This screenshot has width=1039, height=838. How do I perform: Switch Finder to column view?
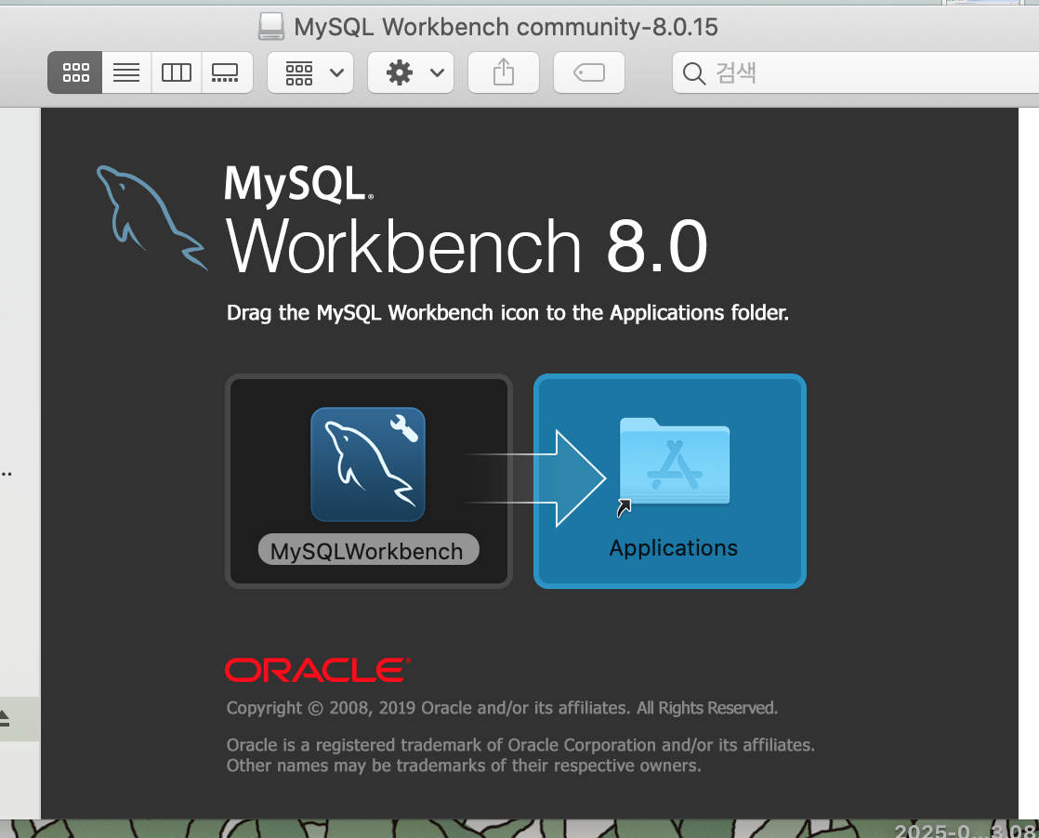[x=177, y=72]
